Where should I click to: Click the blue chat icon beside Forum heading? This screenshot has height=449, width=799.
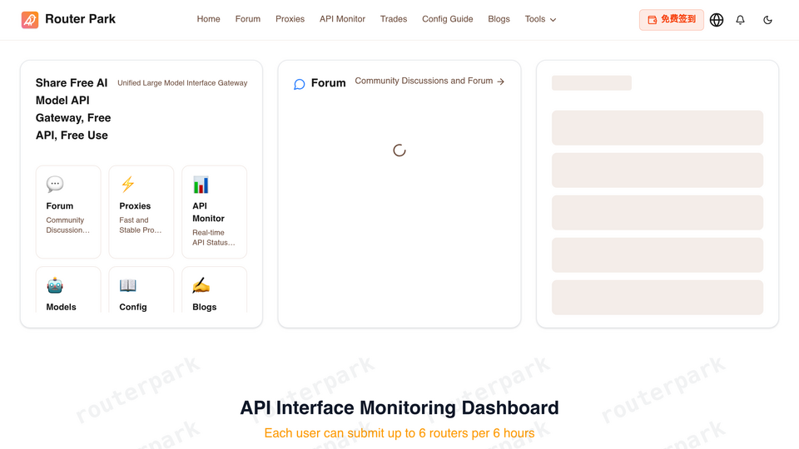tap(299, 84)
